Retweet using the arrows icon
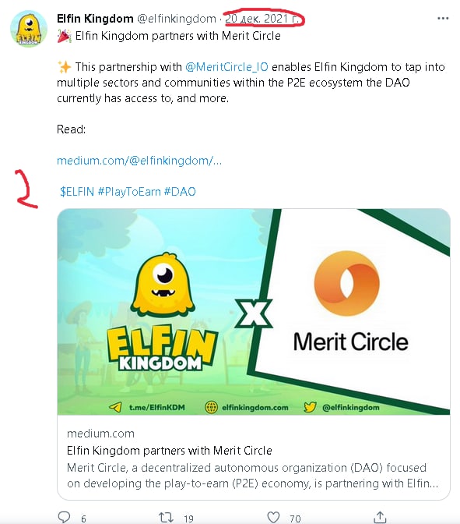 point(166,517)
